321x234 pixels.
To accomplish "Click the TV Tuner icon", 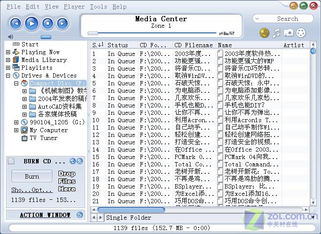I will pos(24,138).
